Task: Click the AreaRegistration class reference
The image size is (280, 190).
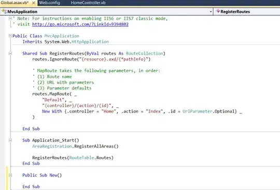Action: 52,146
